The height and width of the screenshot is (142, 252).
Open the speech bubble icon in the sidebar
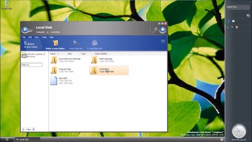[248, 16]
